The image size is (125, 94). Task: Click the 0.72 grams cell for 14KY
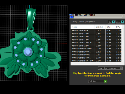click(x=100, y=37)
